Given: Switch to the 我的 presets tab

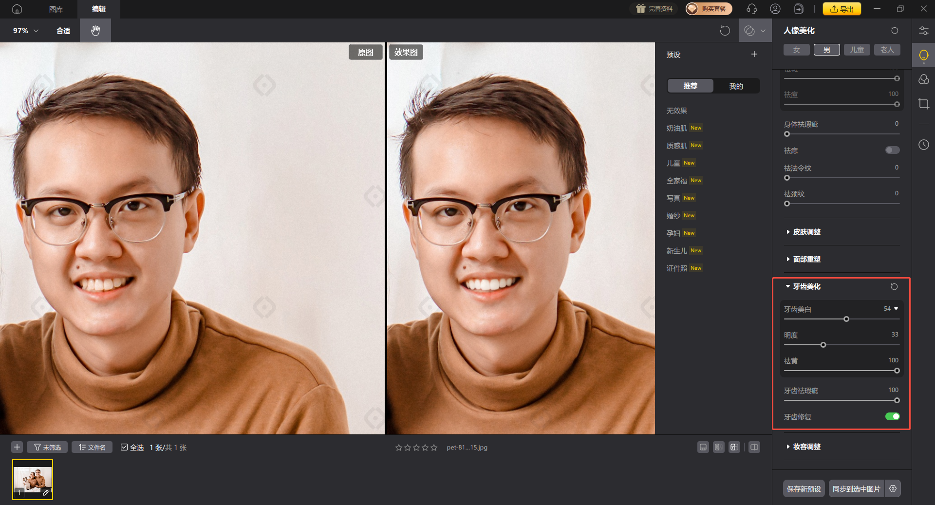Looking at the screenshot, I should point(736,86).
